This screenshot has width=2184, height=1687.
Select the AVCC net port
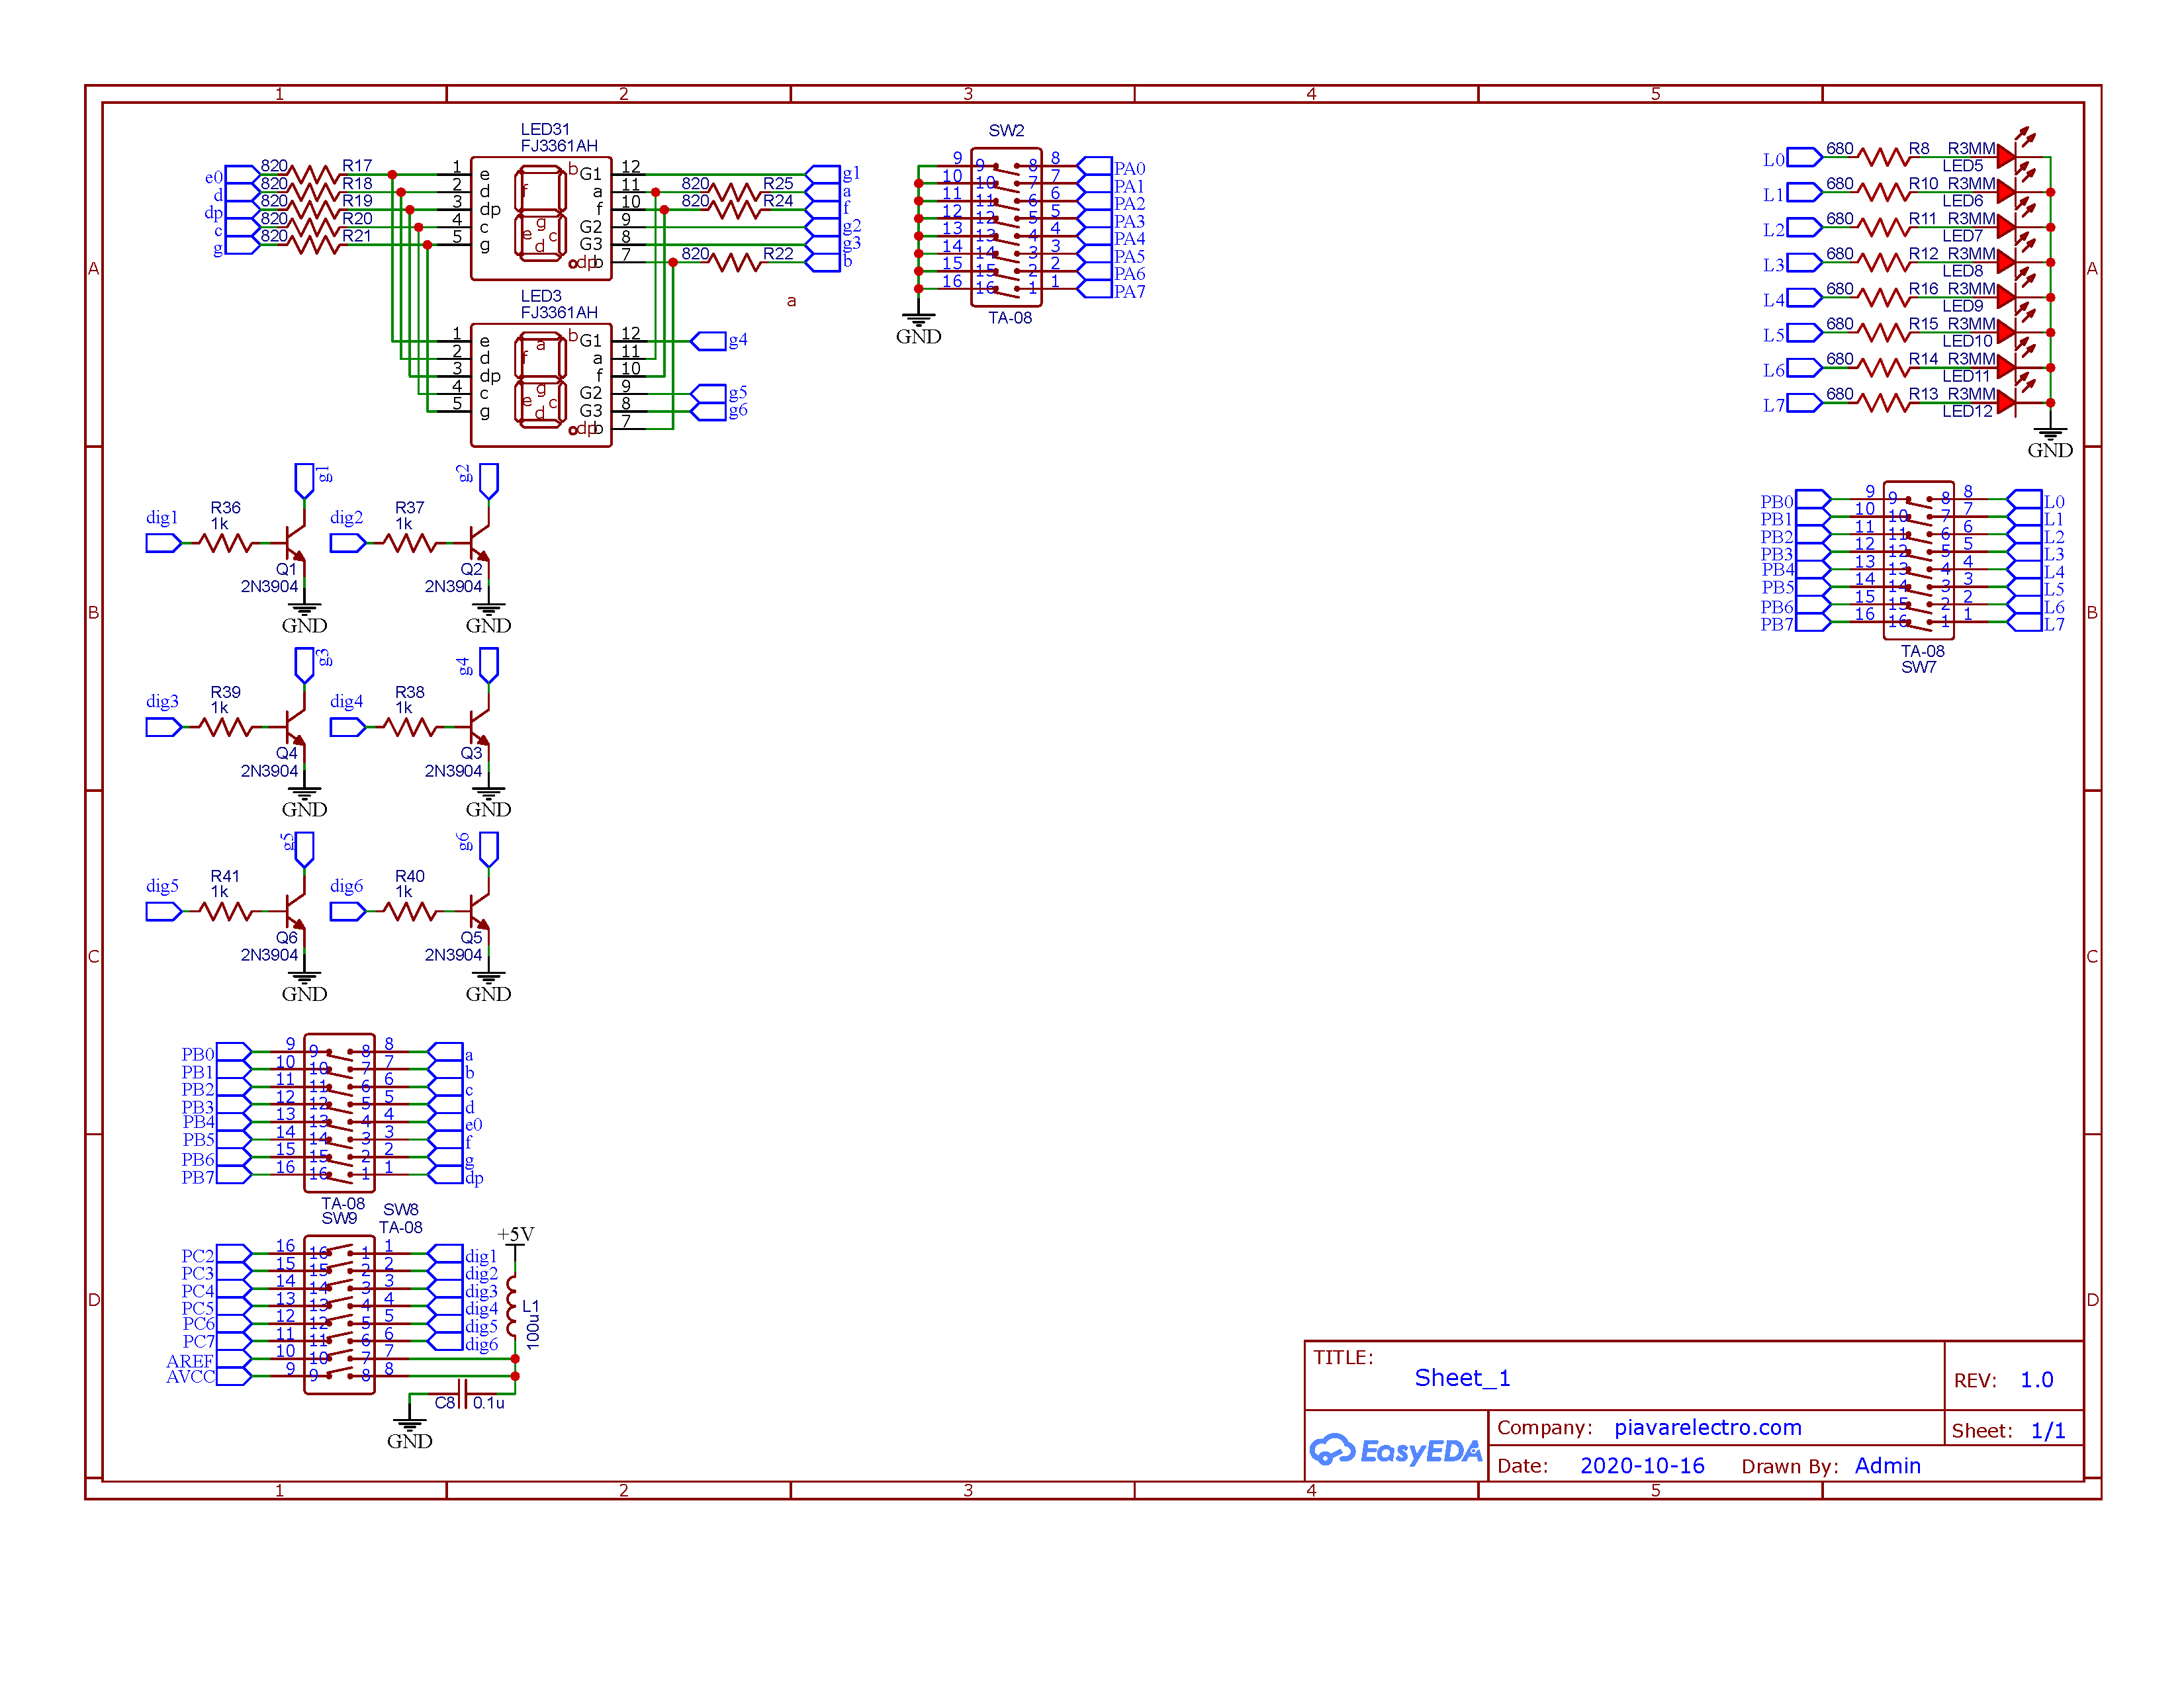234,1376
